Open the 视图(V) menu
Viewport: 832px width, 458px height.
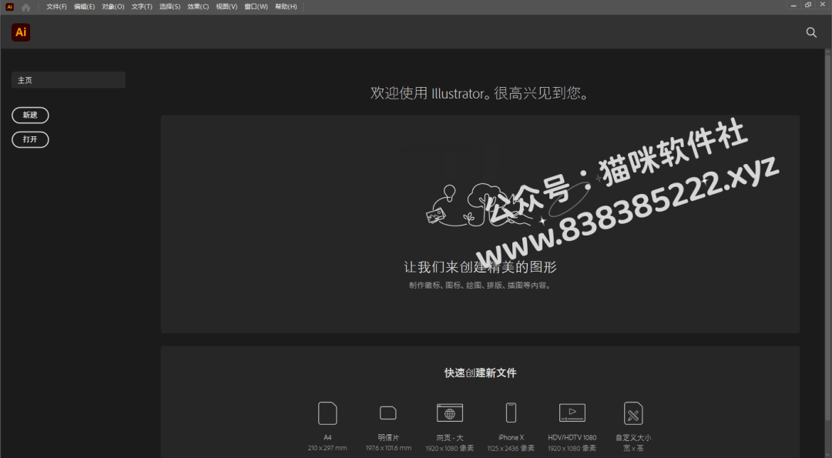tap(226, 7)
